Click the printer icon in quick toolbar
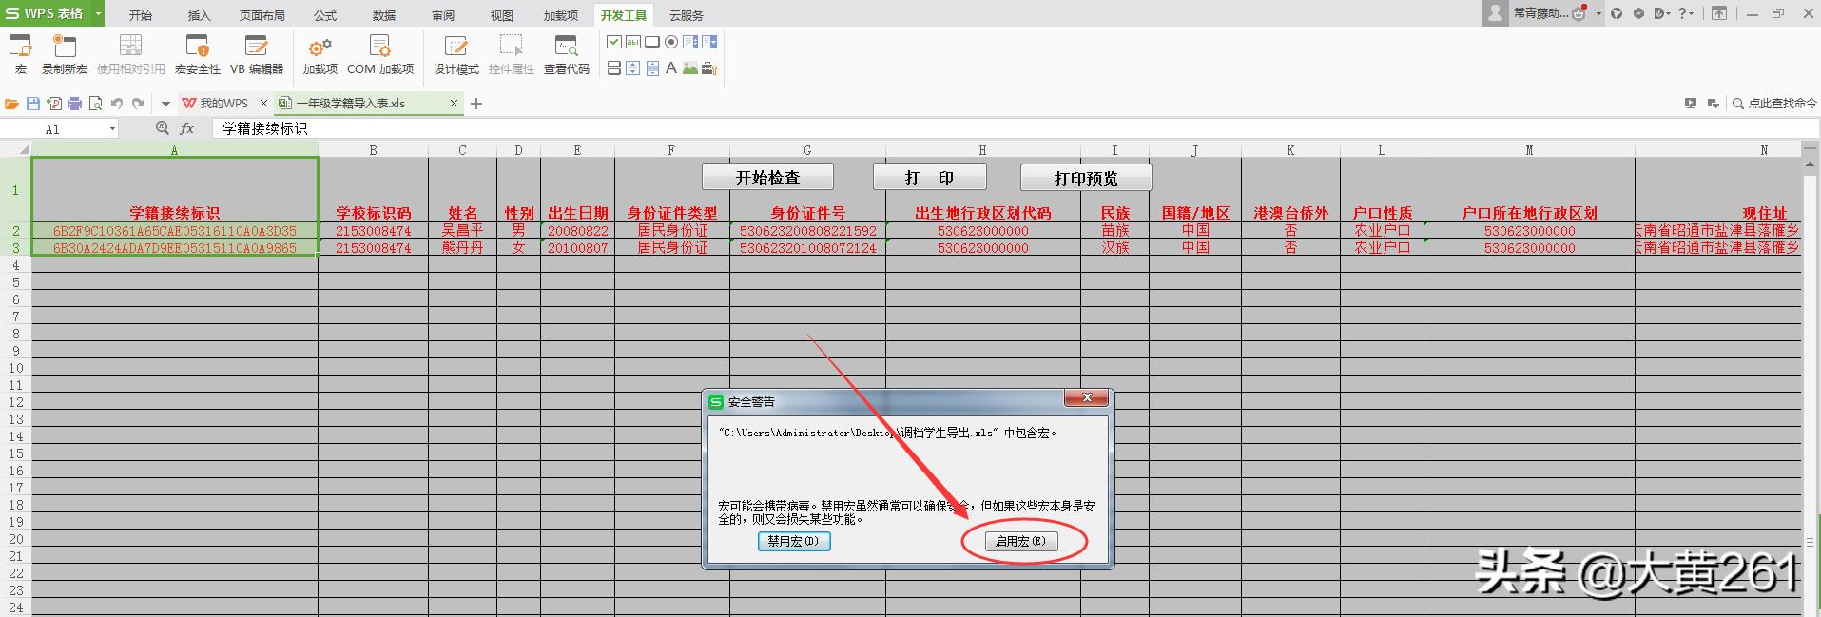The image size is (1821, 617). 75,104
